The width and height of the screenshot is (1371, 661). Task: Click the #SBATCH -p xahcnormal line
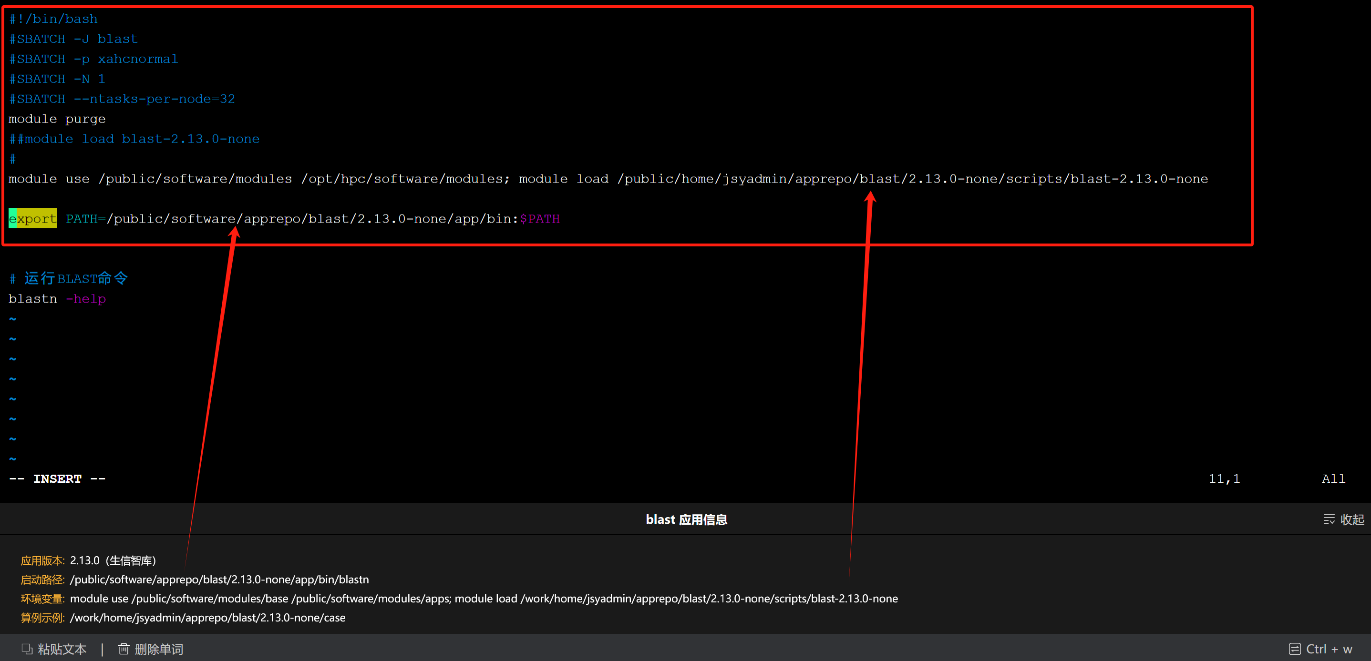[x=93, y=59]
